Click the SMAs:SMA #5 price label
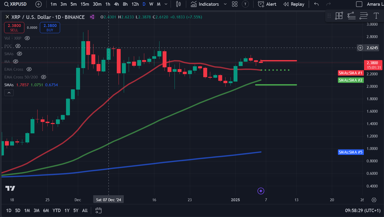Viewport: 384px width, 217px height. 351,152
